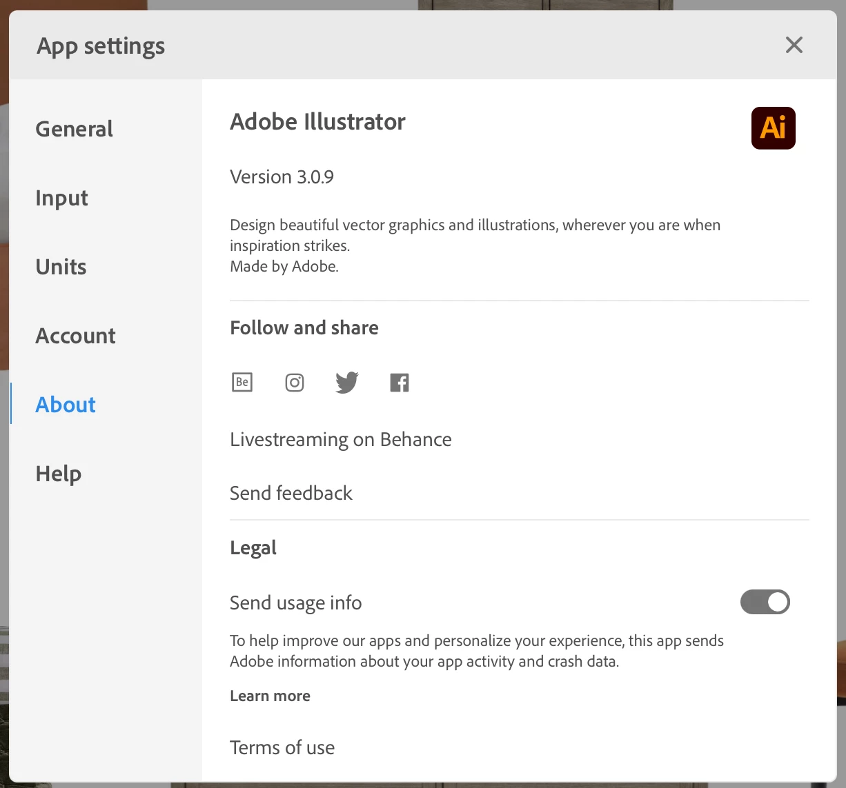Open the Account settings tab
Screen dimensions: 846x788
[x=75, y=336]
